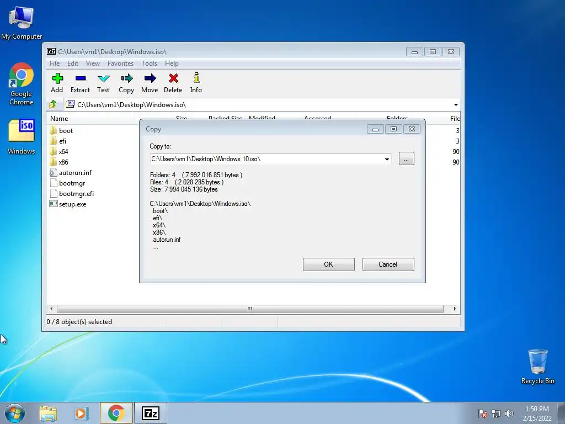This screenshot has width=565, height=424.
Task: Click the Copy toolbar icon
Action: pos(126,78)
